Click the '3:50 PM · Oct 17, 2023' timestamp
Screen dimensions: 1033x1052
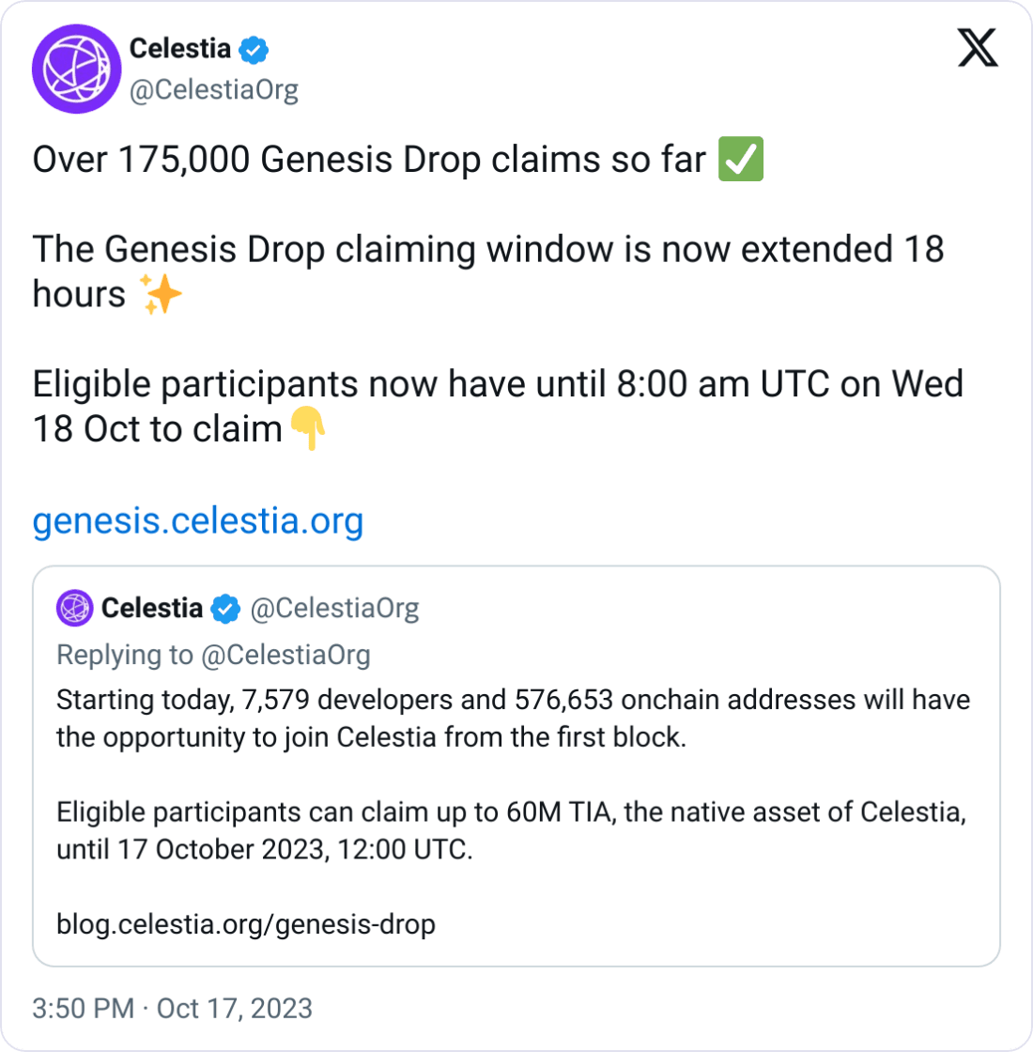click(171, 1007)
